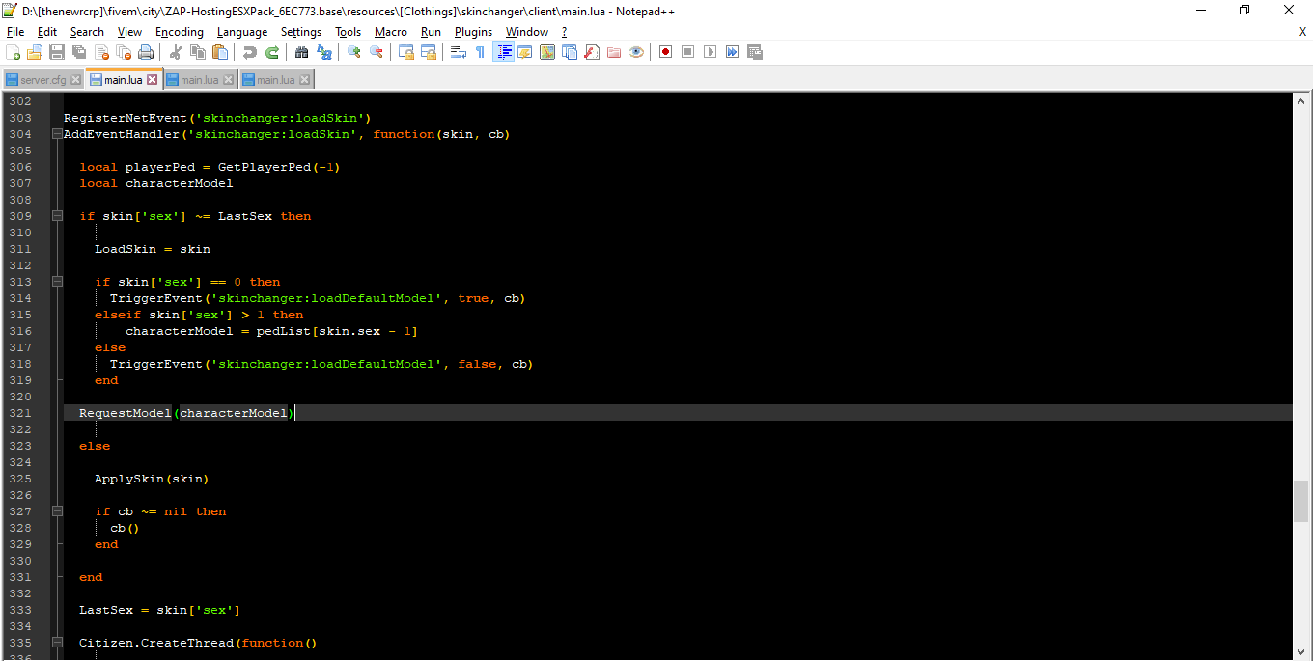This screenshot has height=661, width=1313.
Task: Click the 'RequestModel(characterModel)' line
Action: (x=186, y=413)
